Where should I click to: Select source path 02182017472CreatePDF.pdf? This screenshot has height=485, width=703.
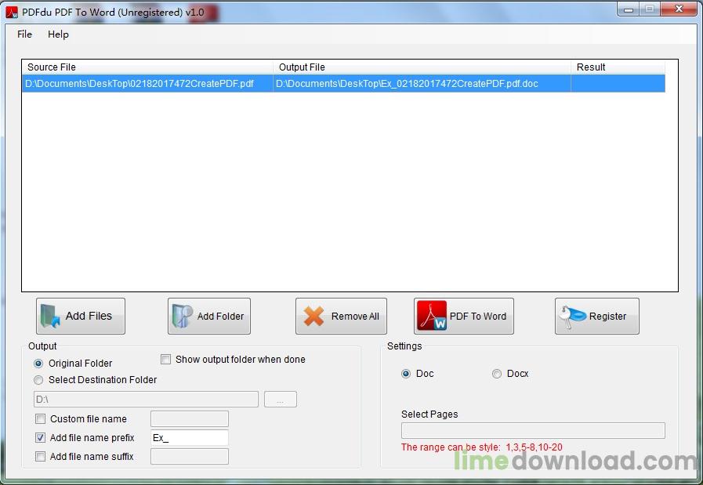pyautogui.click(x=140, y=83)
